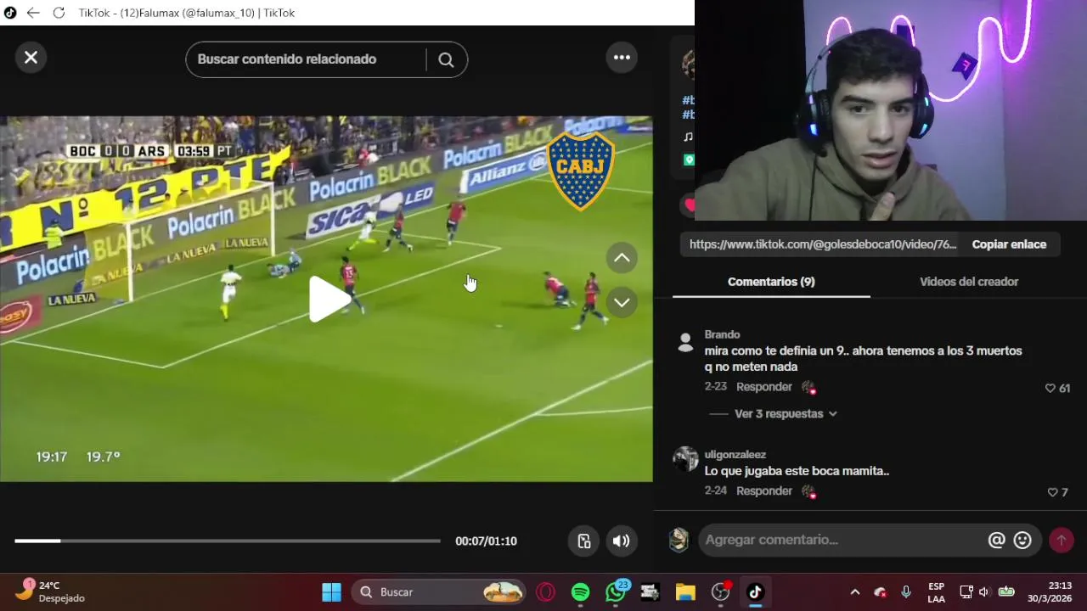
Task: Go to next video with down chevron
Action: coord(622,302)
